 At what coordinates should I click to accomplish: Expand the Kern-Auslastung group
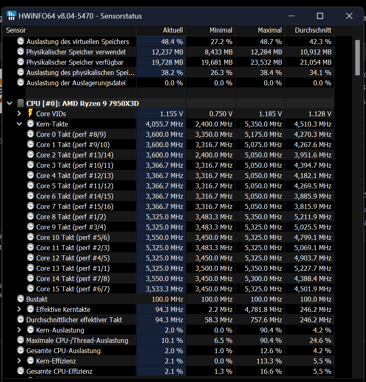coord(19,330)
